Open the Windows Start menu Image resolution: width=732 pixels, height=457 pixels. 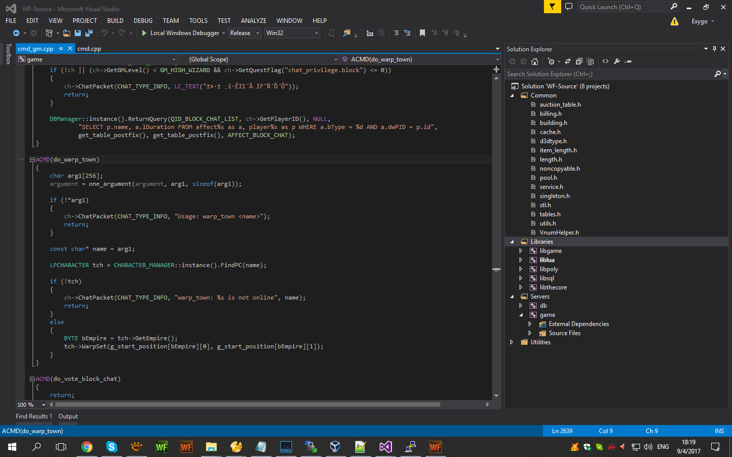coord(12,447)
